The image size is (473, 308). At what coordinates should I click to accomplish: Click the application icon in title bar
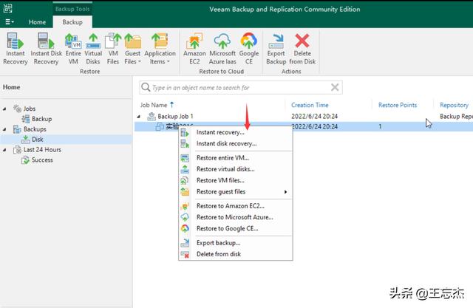tap(7, 8)
